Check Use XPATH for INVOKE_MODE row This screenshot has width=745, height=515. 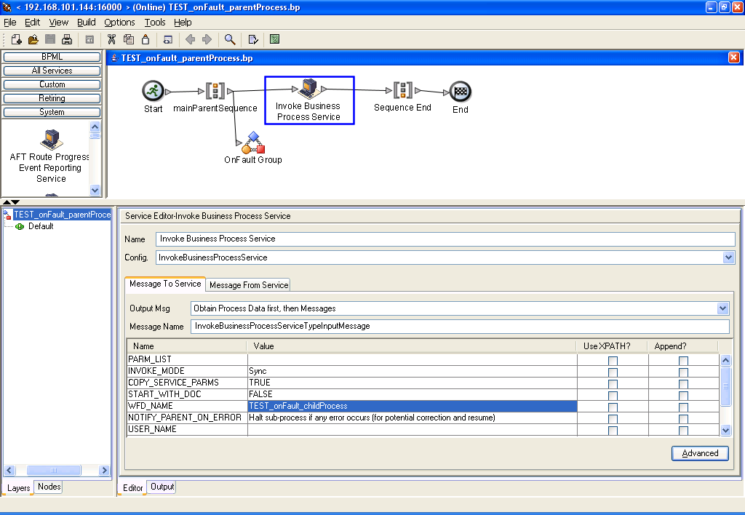[x=613, y=372]
